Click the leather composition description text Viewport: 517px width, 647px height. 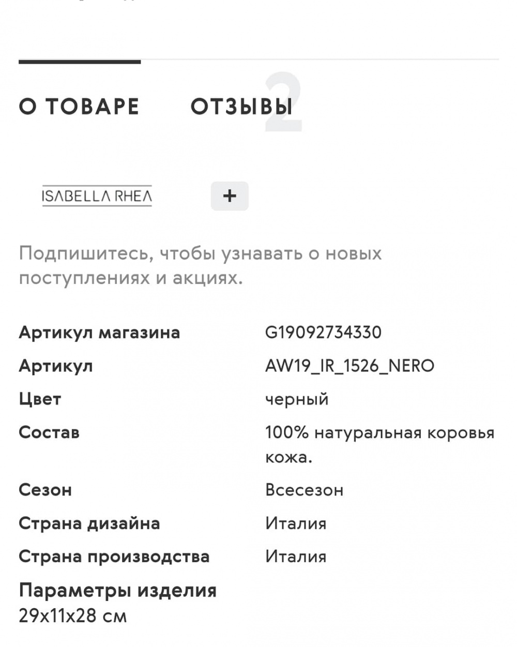(x=380, y=445)
